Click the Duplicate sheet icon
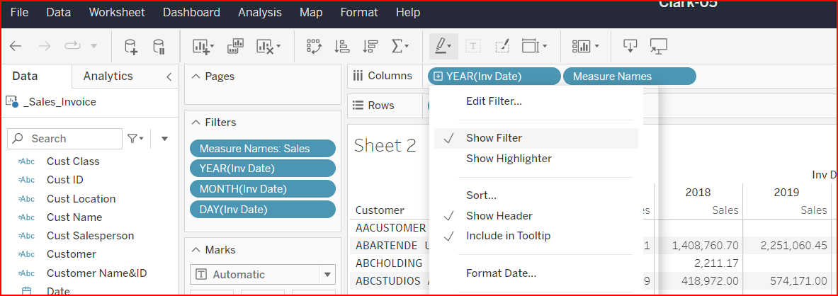Viewport: 838px width, 296px height. coord(236,47)
